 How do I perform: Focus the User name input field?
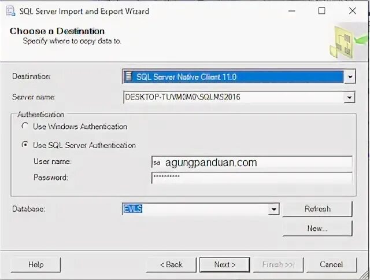(x=252, y=163)
